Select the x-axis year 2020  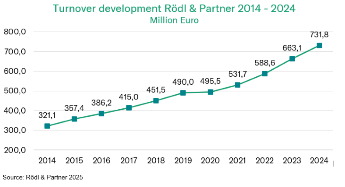(210, 161)
